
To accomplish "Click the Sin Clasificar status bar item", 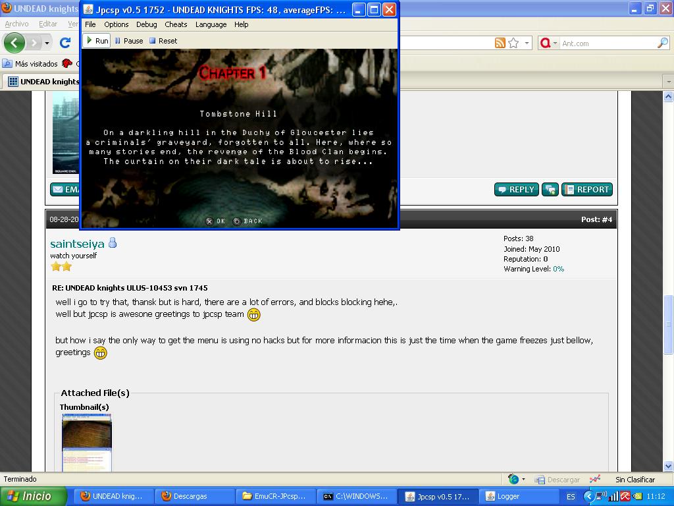I will click(635, 480).
